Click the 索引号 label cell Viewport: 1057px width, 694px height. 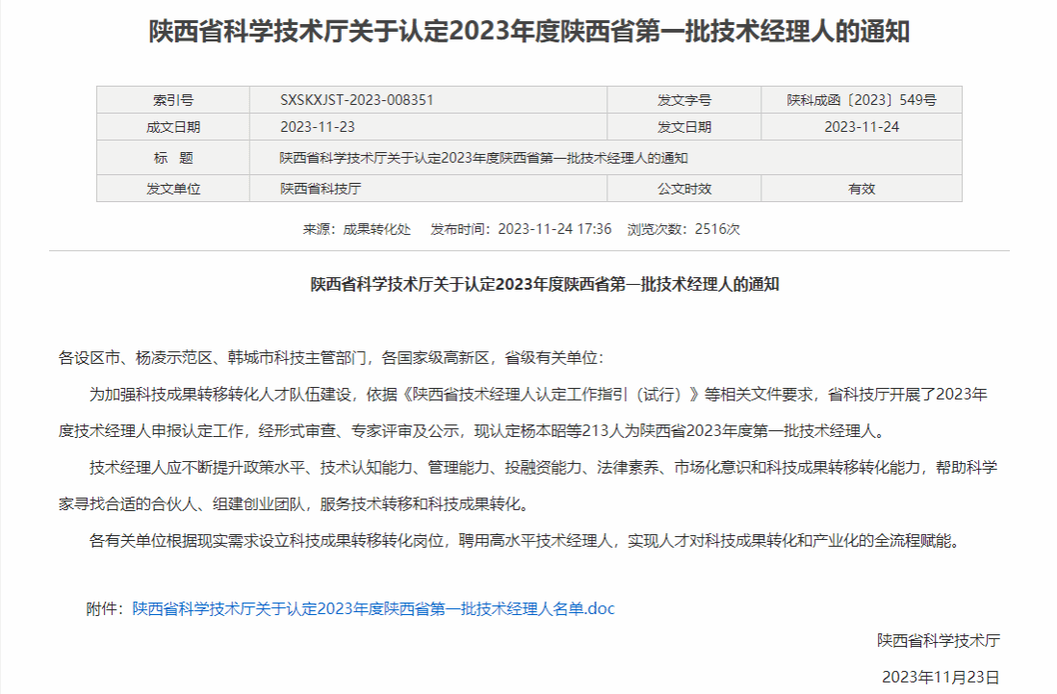173,100
